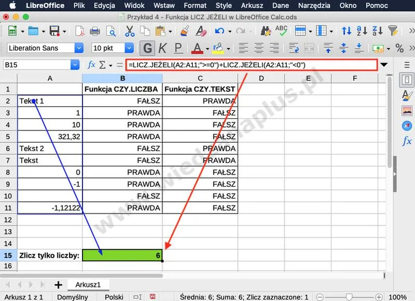Image resolution: width=415 pixels, height=301 pixels.
Task: Click the Print icon in toolbar
Action: [95, 31]
